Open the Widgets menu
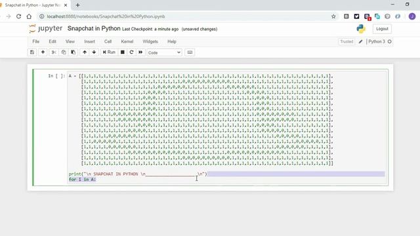 150,41
